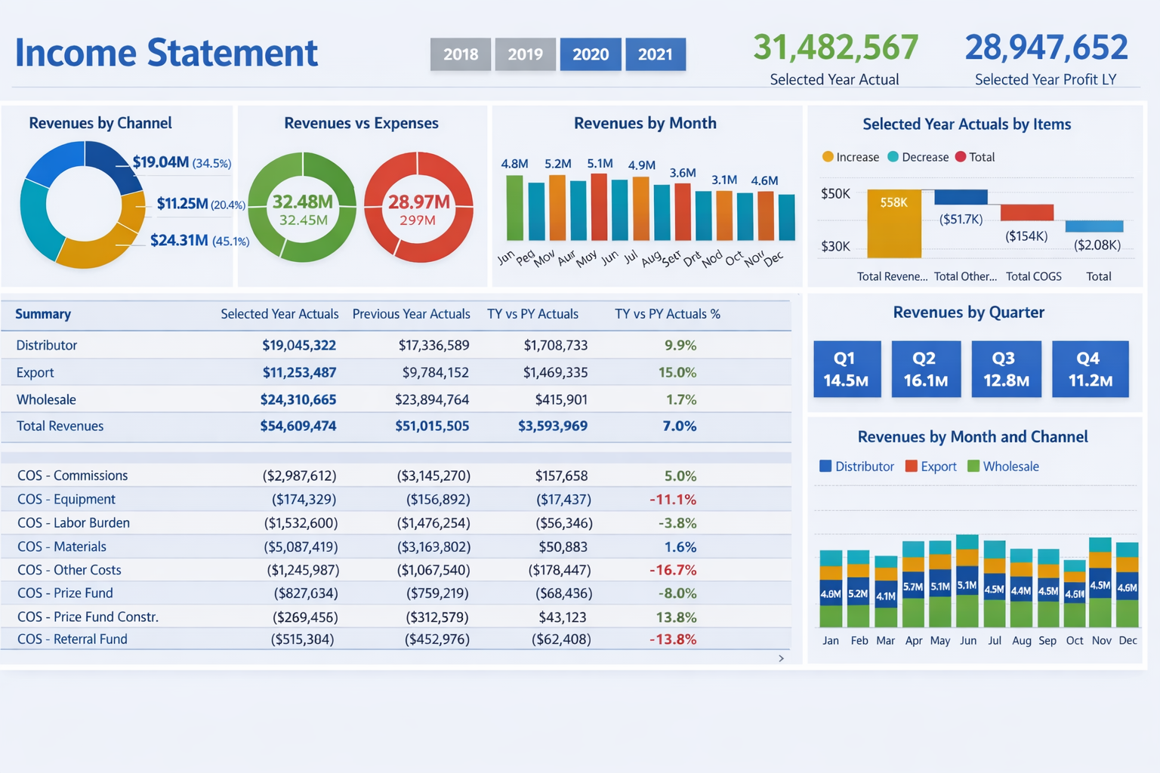Viewport: 1160px width, 773px height.
Task: Click the $3,593,969 variance value
Action: [x=553, y=426]
